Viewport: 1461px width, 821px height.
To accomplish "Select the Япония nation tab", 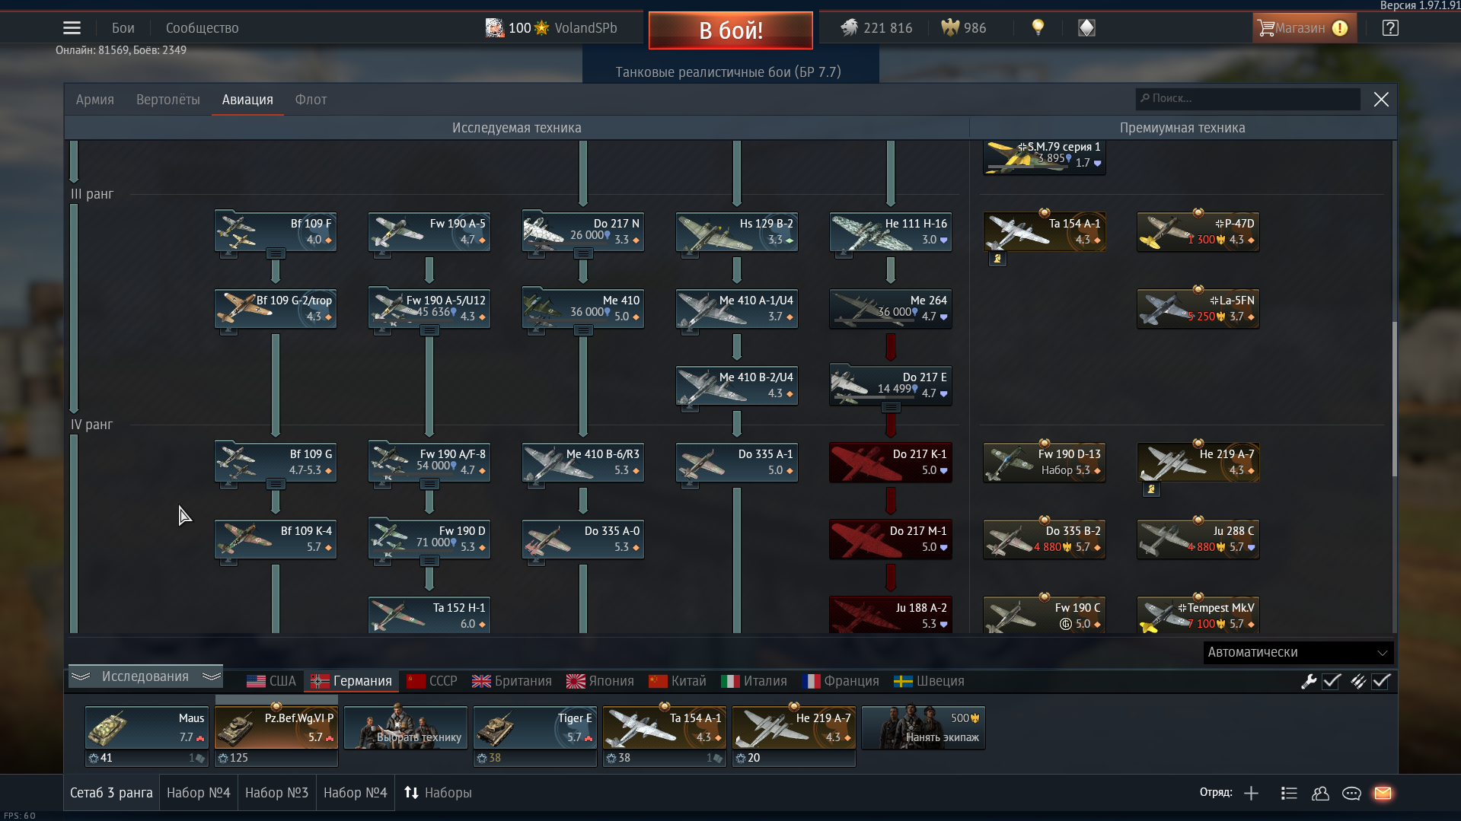I will [600, 681].
